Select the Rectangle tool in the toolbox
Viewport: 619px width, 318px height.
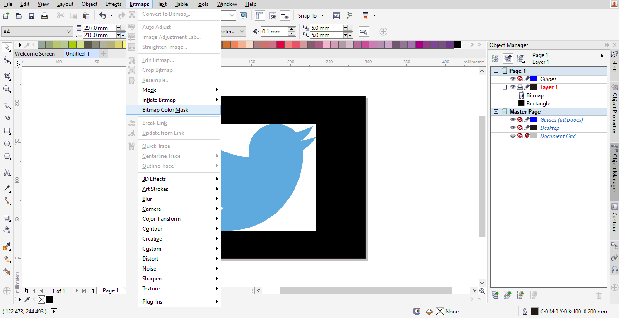[7, 131]
